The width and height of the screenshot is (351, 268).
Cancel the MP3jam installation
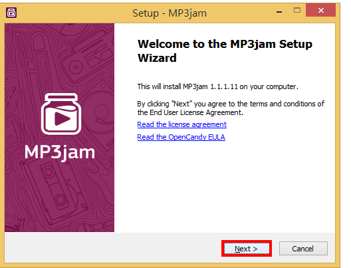click(303, 249)
